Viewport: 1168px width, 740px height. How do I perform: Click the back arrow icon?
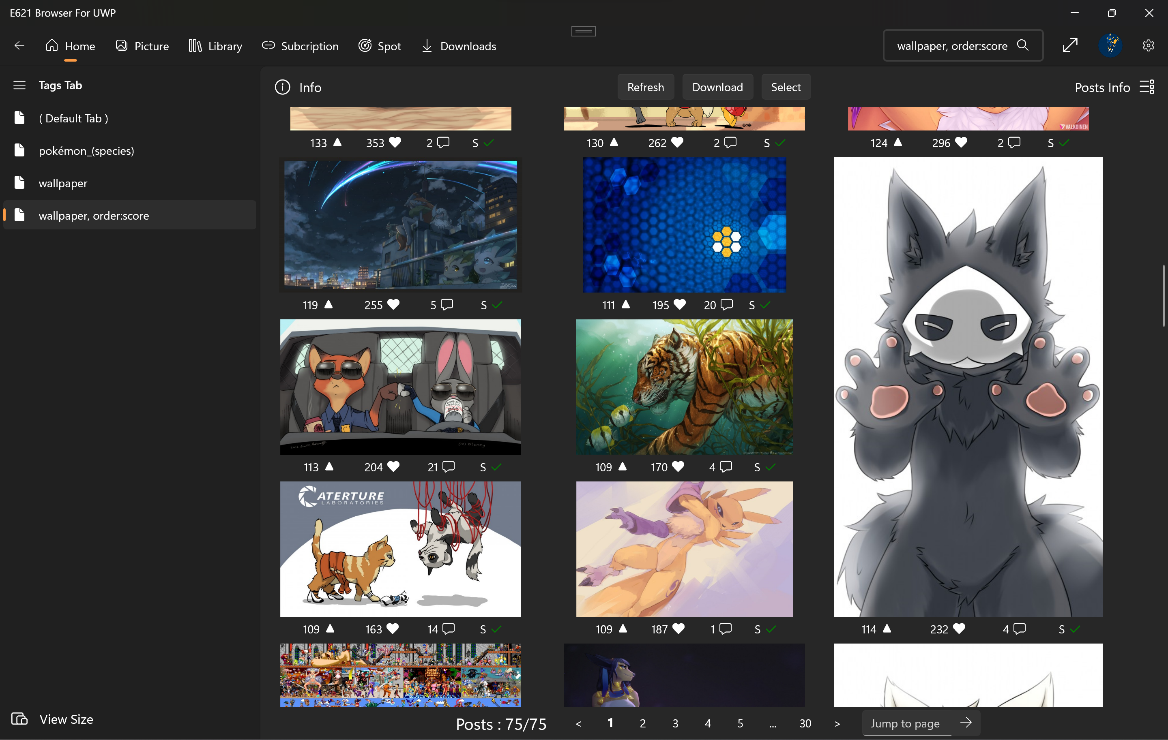19,45
